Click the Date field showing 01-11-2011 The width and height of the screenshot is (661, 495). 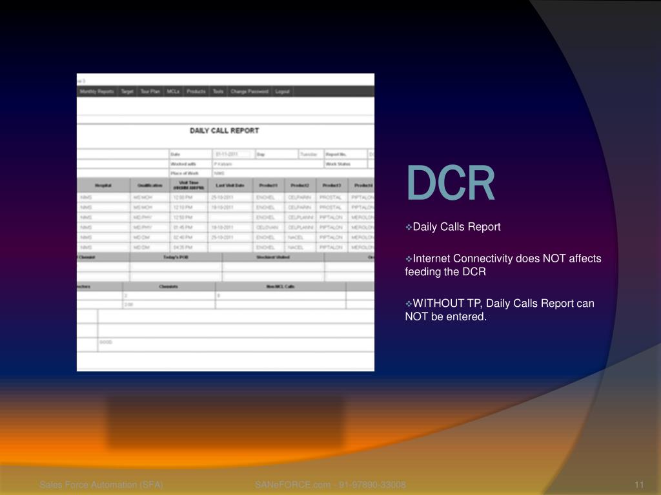234,155
